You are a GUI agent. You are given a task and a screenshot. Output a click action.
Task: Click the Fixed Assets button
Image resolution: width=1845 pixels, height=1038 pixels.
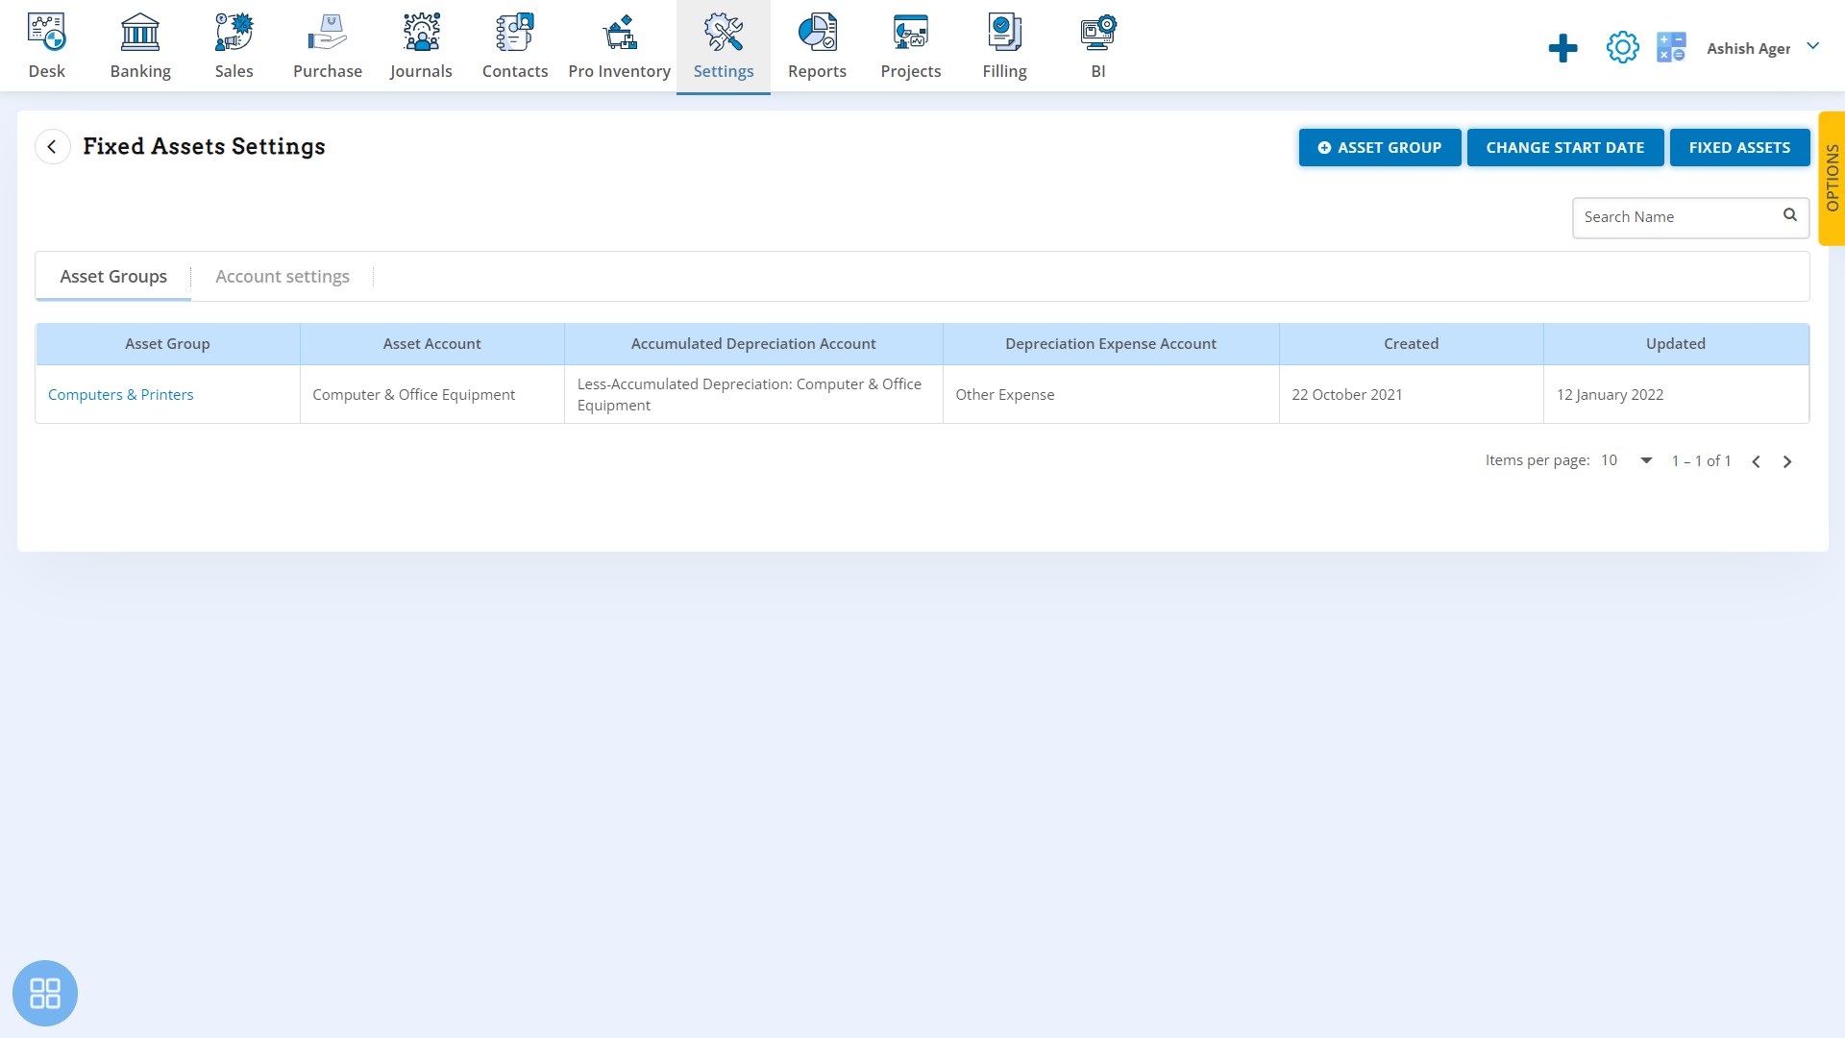[1740, 147]
